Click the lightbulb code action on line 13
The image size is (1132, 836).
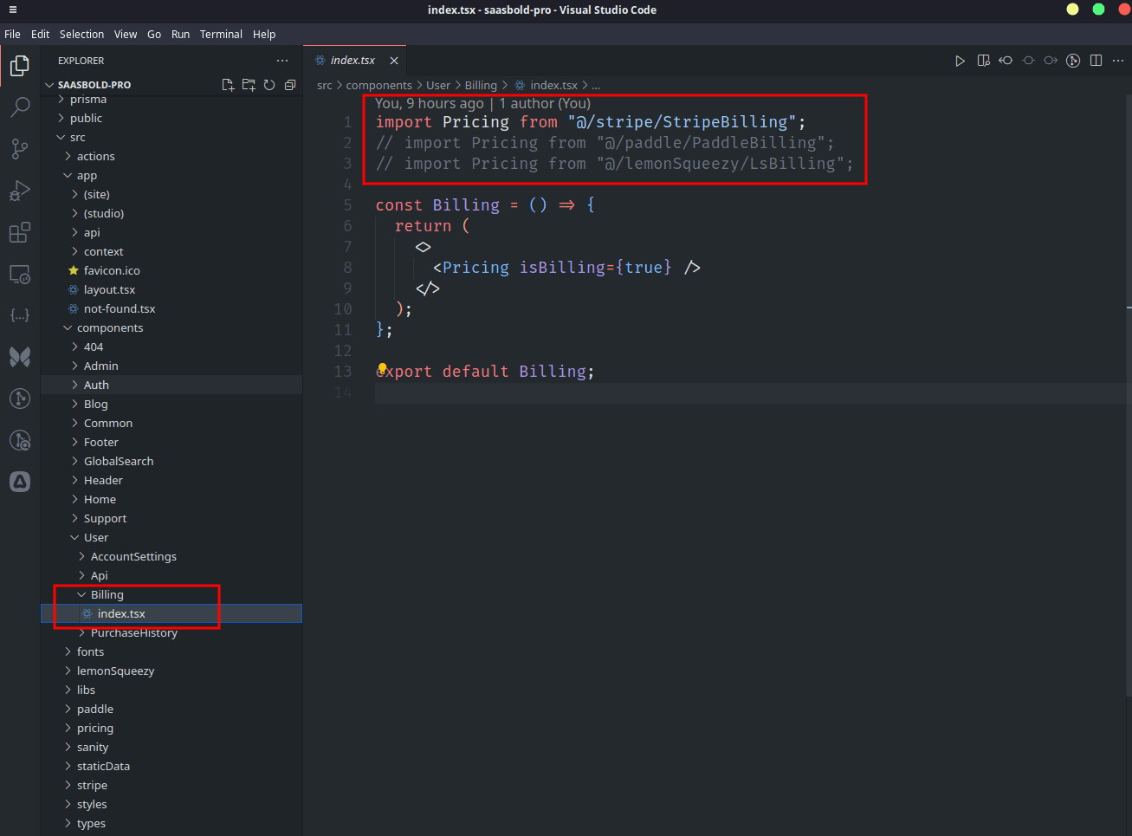(382, 368)
